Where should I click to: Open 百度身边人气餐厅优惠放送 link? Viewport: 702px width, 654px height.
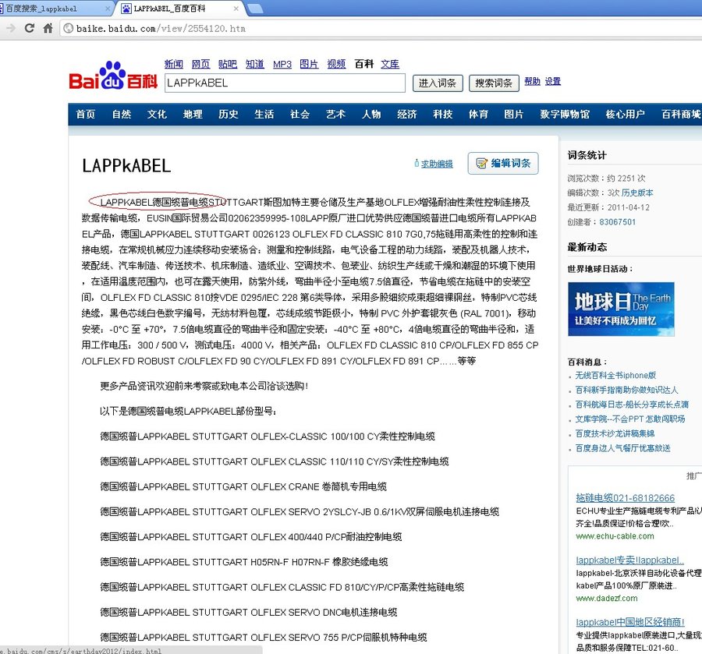[x=622, y=448]
